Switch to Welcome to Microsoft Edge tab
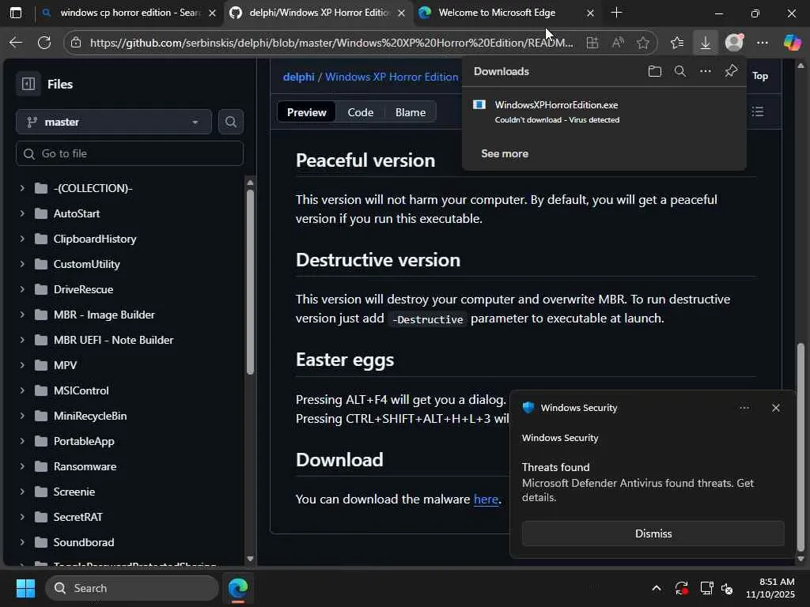This screenshot has height=607, width=810. [x=506, y=13]
